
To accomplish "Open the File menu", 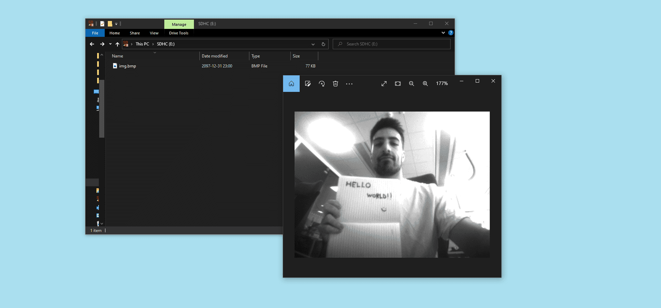I will click(x=95, y=33).
